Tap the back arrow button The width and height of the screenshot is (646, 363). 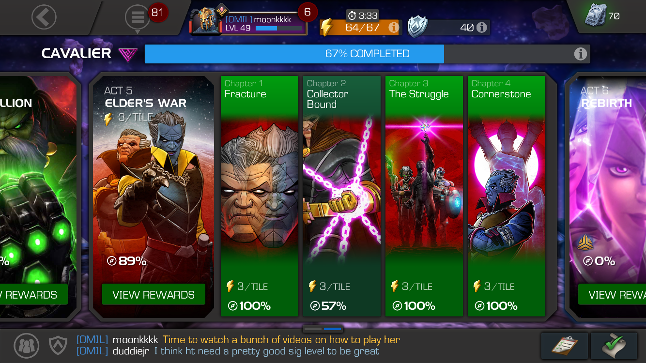coord(44,17)
